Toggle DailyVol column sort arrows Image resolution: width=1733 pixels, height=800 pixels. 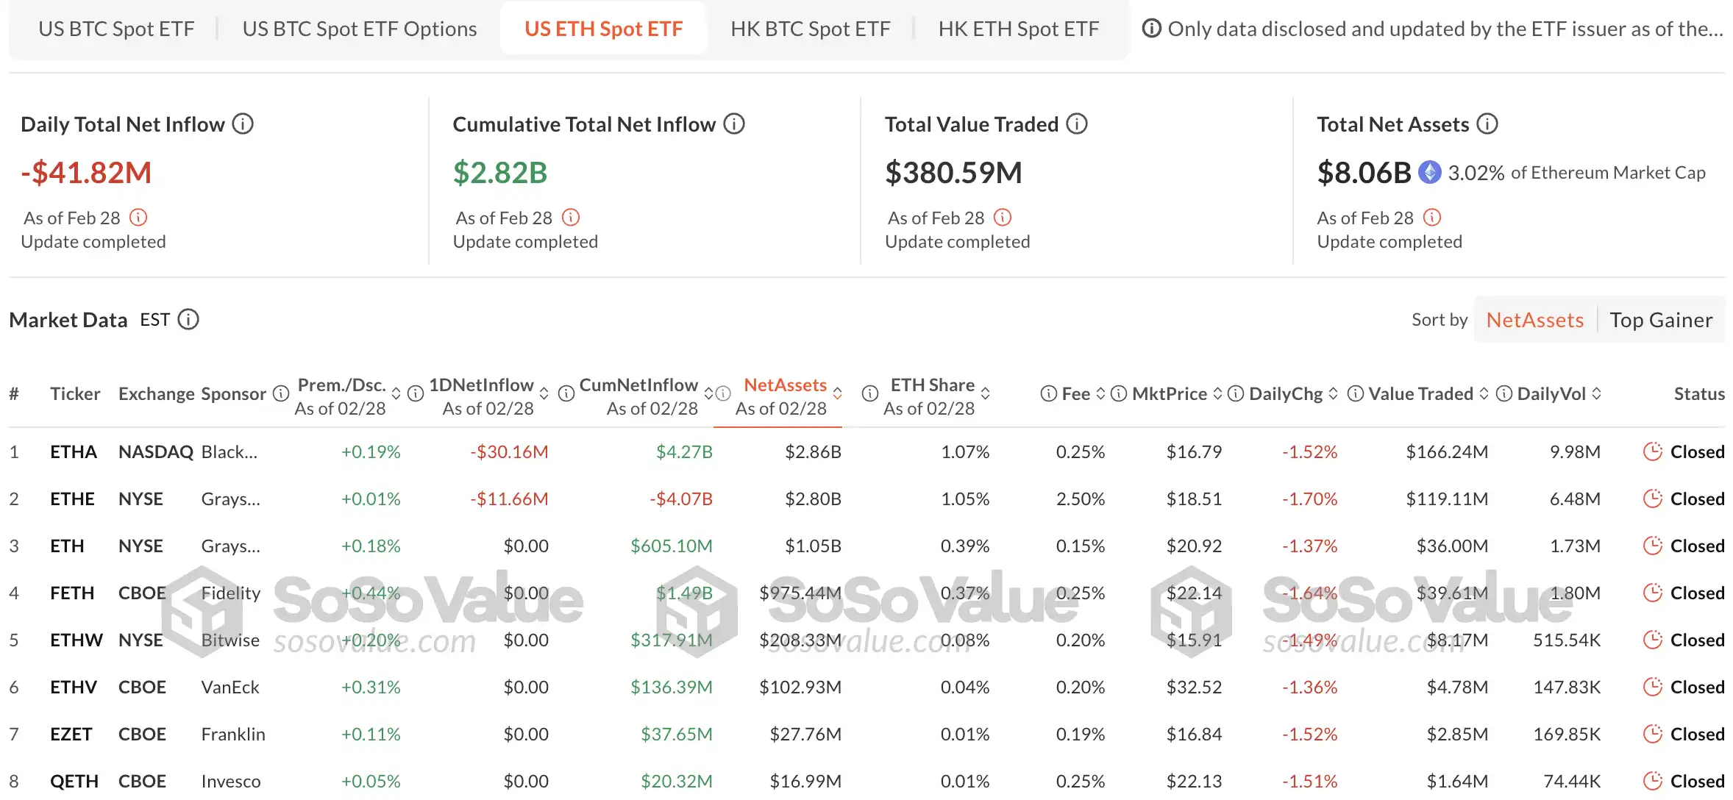tap(1596, 393)
